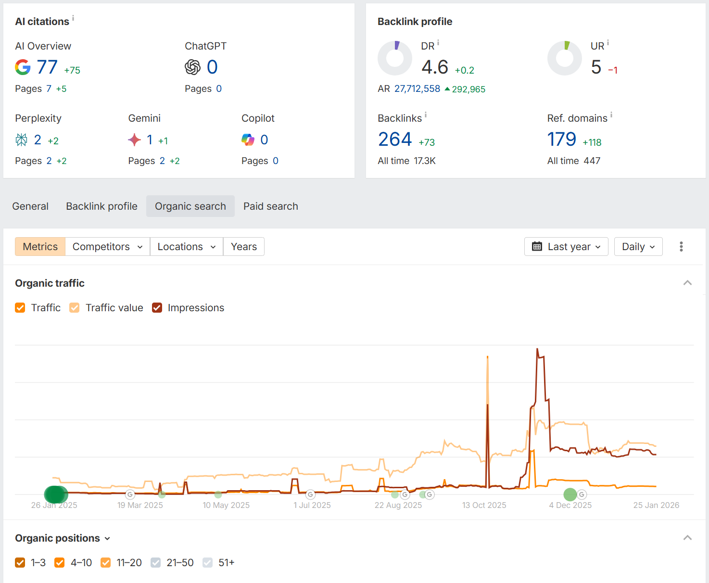Toggle the Impressions checkbox
This screenshot has height=583, width=709.
157,308
